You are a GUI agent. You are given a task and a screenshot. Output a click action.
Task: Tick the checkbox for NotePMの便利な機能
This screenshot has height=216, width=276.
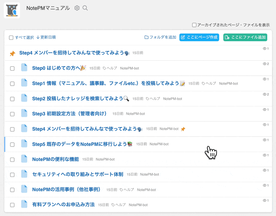[x=12, y=160]
